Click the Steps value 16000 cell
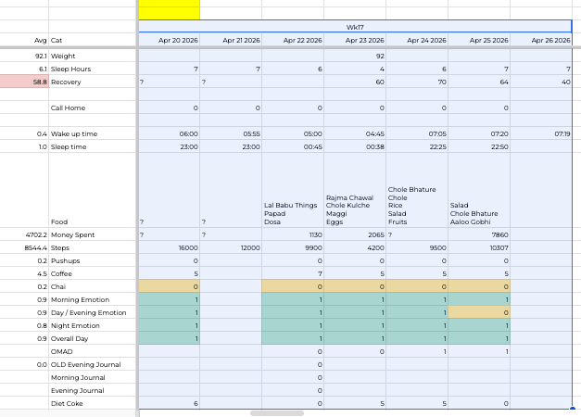Screen dimensions: 581x417 [x=170, y=248]
